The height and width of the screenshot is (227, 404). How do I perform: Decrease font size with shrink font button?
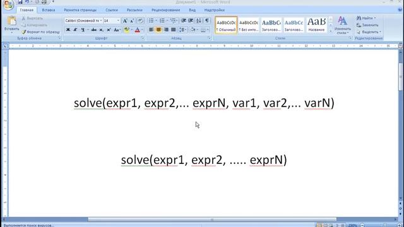tap(132, 21)
